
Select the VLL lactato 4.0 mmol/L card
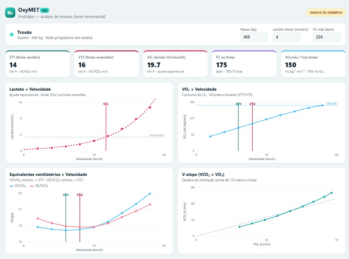(175, 64)
